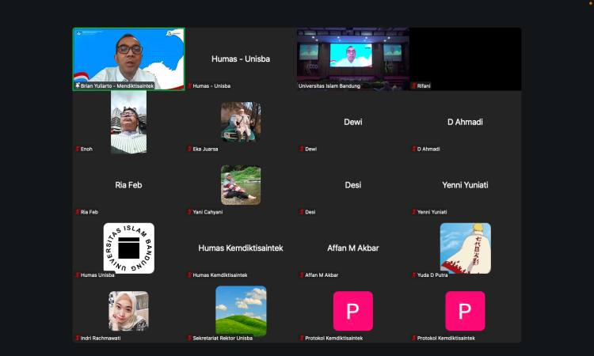The height and width of the screenshot is (356, 594).
Task: Click the large centered name 'D Ahmadi'
Action: coord(465,122)
